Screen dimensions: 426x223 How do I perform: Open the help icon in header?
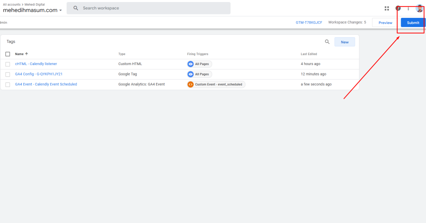coord(398,8)
